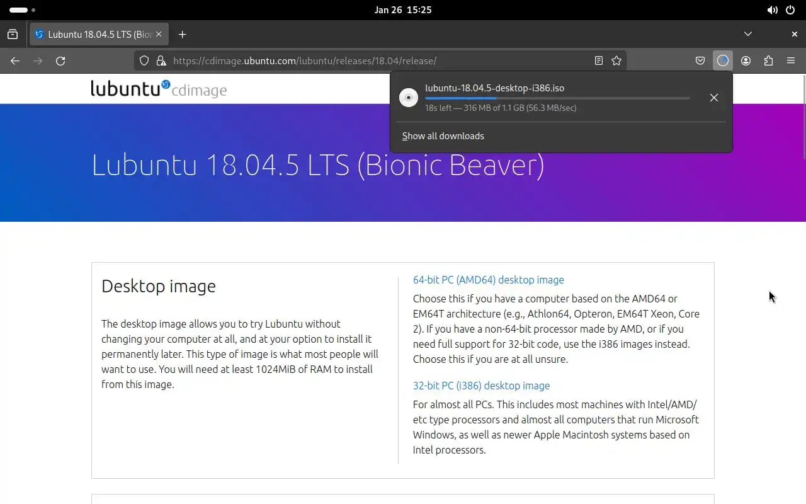Open tracking protection shield icon
The height and width of the screenshot is (504, 806).
click(x=144, y=60)
